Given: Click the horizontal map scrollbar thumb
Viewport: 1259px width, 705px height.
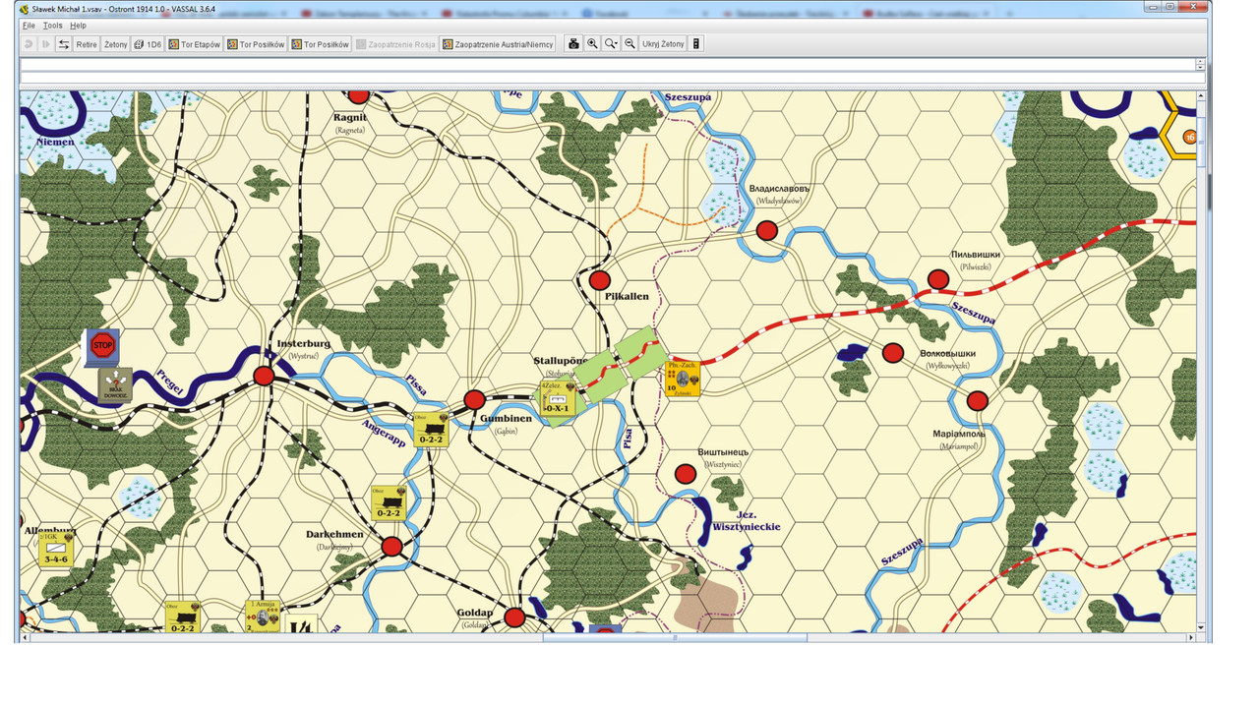Looking at the screenshot, I should (675, 638).
